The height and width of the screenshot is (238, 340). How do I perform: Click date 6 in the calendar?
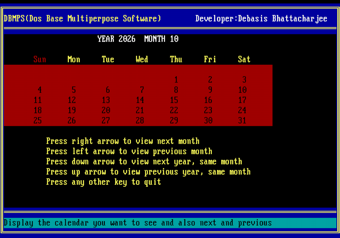[108, 90]
